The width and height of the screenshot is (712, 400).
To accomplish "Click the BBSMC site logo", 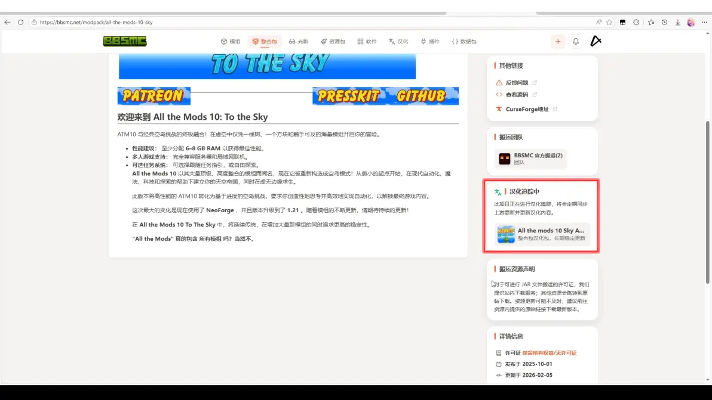I will pos(125,41).
